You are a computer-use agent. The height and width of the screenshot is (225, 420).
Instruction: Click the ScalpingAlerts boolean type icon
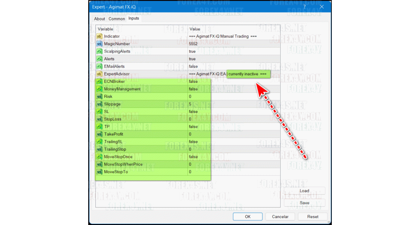tap(99, 51)
